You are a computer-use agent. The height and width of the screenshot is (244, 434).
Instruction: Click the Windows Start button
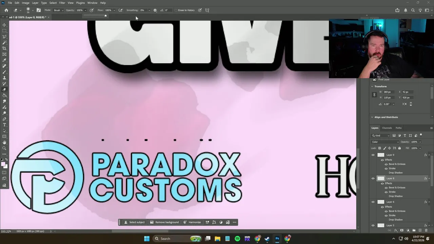[x=147, y=239]
